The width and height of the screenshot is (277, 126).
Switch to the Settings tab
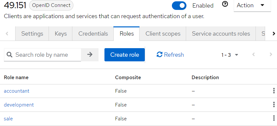pos(32,34)
